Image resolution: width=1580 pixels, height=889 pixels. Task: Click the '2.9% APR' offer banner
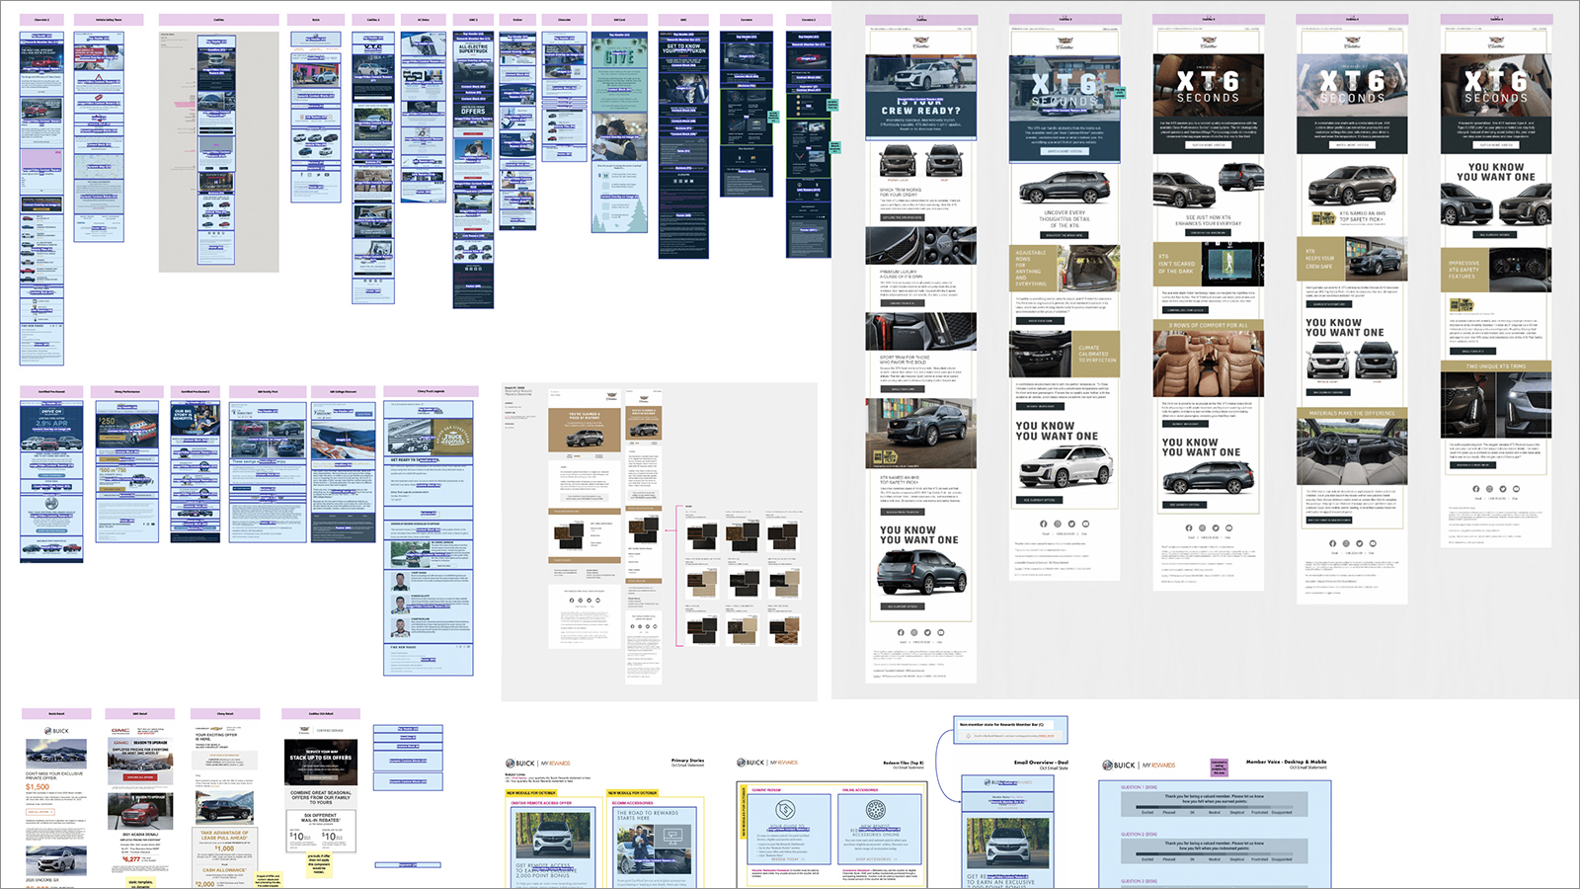click(51, 422)
